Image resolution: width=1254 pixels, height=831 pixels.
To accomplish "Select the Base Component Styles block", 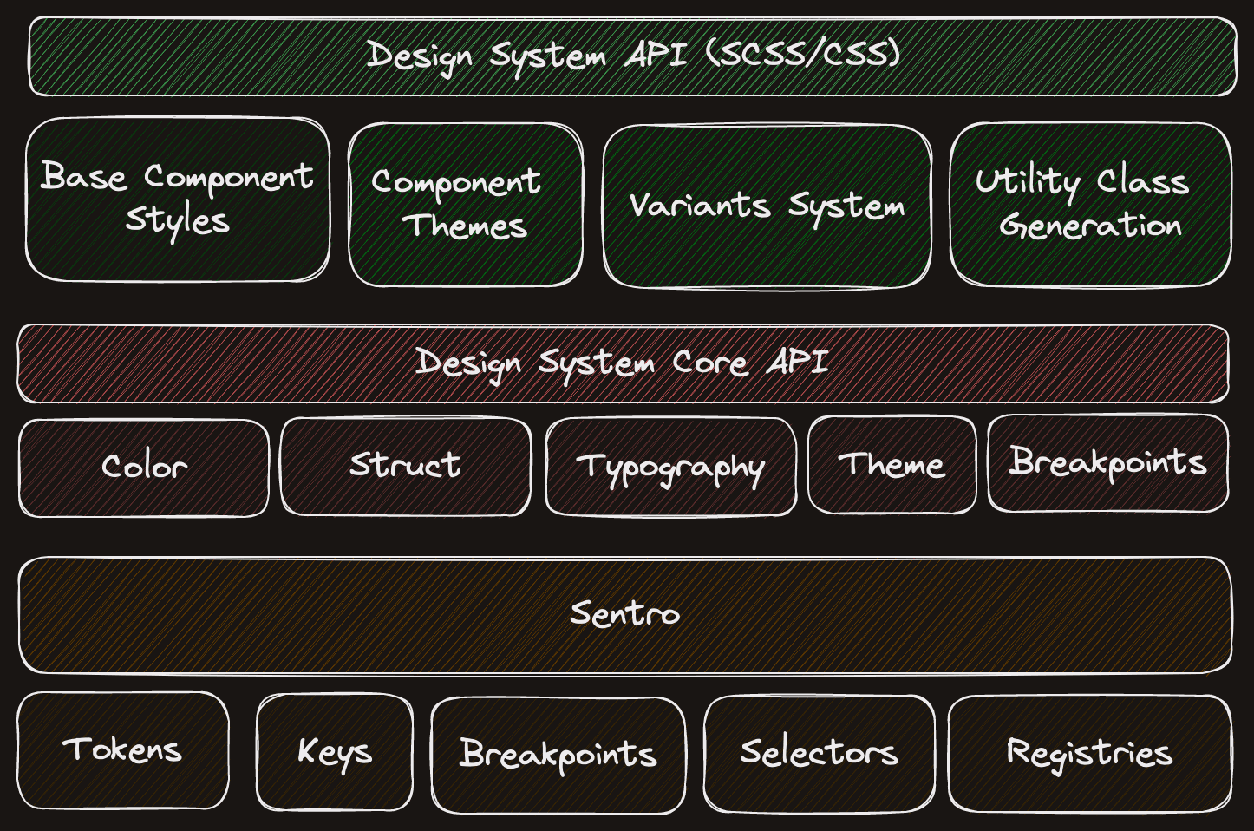I will (178, 201).
